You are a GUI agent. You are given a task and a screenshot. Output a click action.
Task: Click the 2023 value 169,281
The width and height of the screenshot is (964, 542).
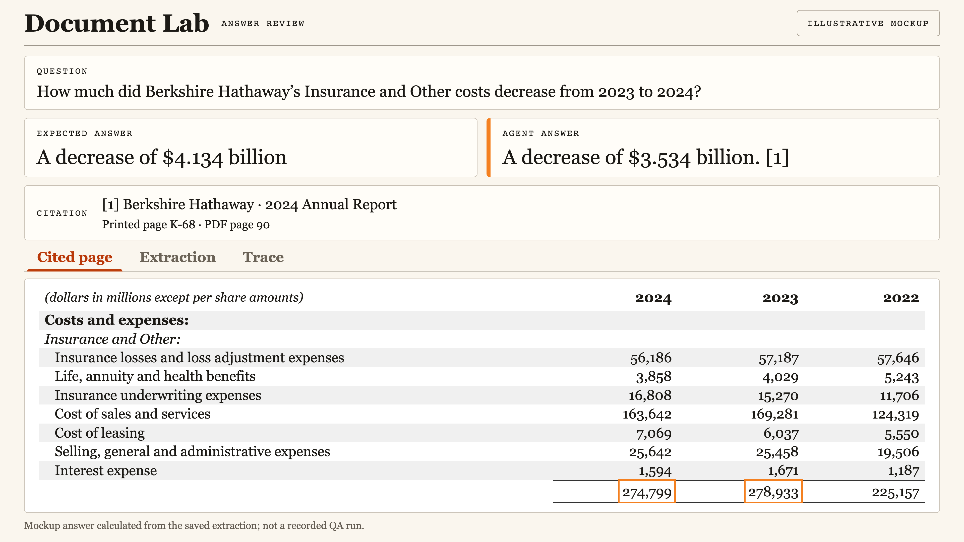775,415
